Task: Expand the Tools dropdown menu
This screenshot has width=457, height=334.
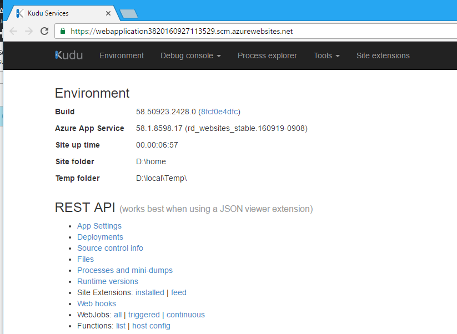Action: coord(327,55)
